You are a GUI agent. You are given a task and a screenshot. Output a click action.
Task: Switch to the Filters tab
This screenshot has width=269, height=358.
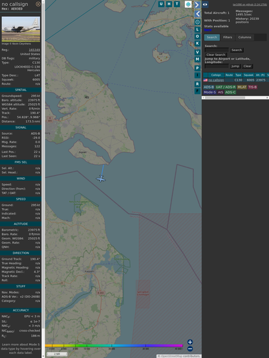pyautogui.click(x=228, y=37)
